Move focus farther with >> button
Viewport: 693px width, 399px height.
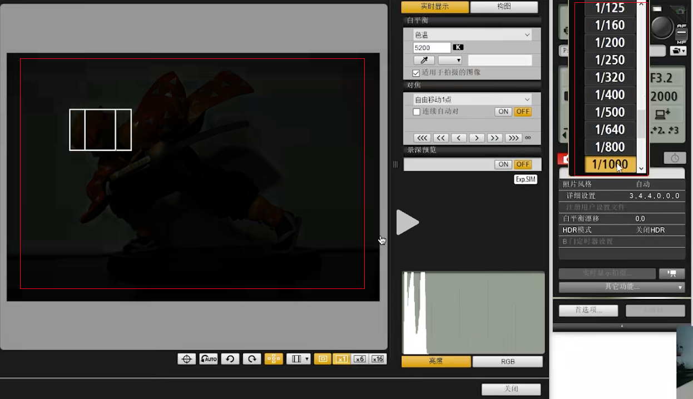[x=494, y=138]
